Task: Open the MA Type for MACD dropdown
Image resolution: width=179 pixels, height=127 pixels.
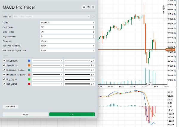Action: [67, 46]
